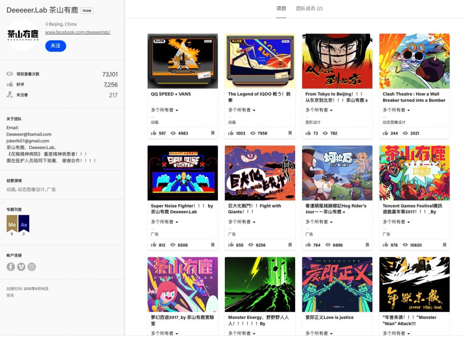Click the 217 followers count
Image resolution: width=465 pixels, height=338 pixels.
[x=113, y=95]
